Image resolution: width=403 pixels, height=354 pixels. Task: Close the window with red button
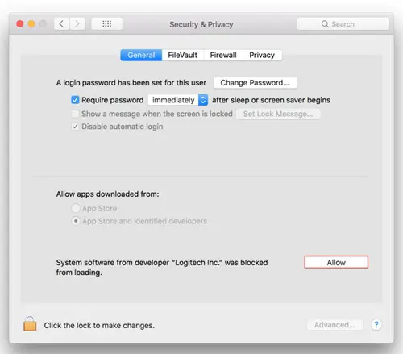[x=20, y=24]
